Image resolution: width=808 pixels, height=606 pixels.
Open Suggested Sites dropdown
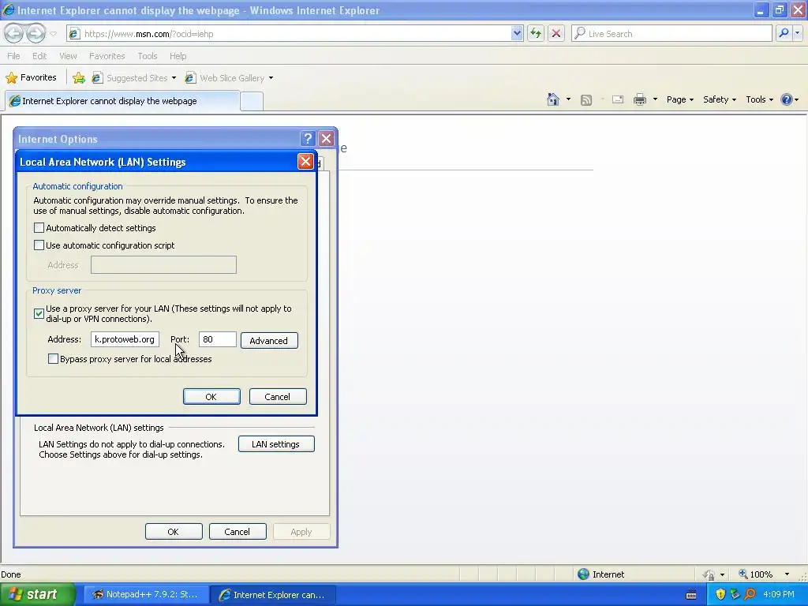coord(134,78)
